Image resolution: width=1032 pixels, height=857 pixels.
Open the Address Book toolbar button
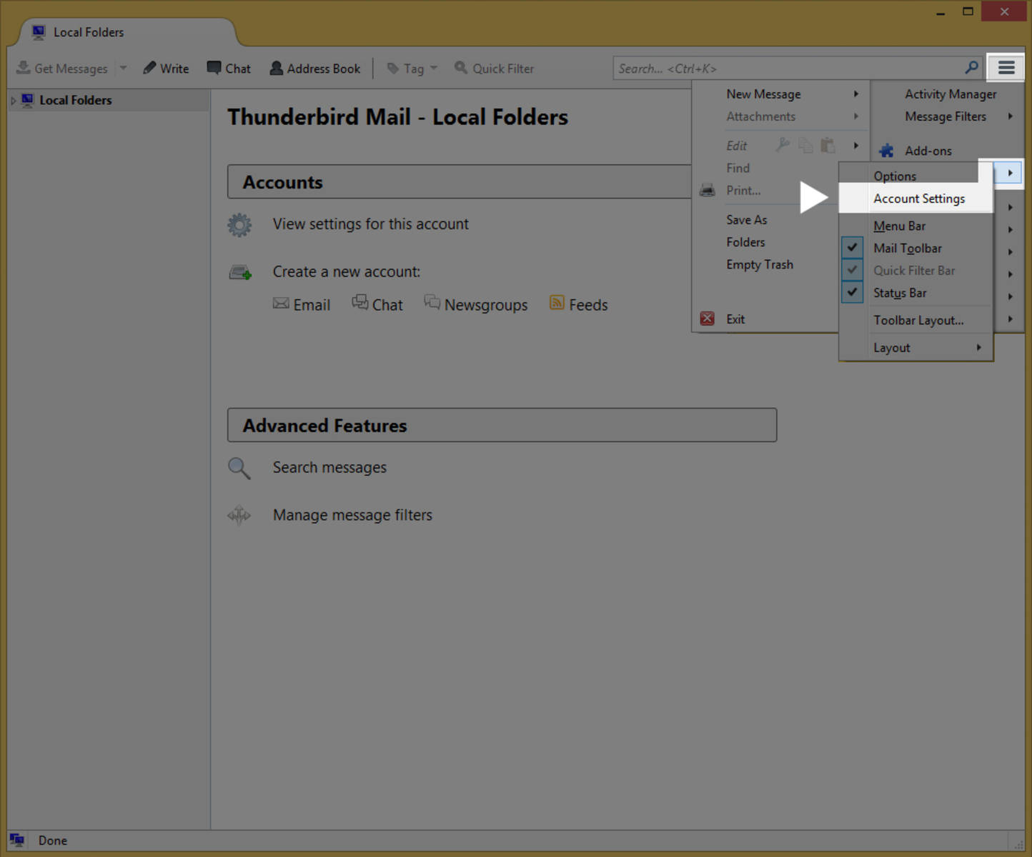pyautogui.click(x=314, y=69)
